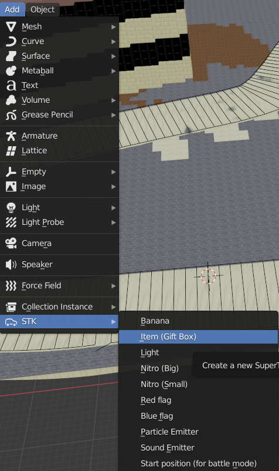Click the Surface icon
This screenshot has height=471, width=279.
tap(11, 56)
